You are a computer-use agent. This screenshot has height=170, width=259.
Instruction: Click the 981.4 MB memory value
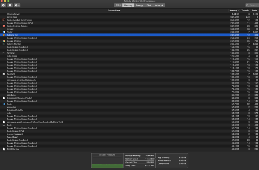click(x=235, y=17)
